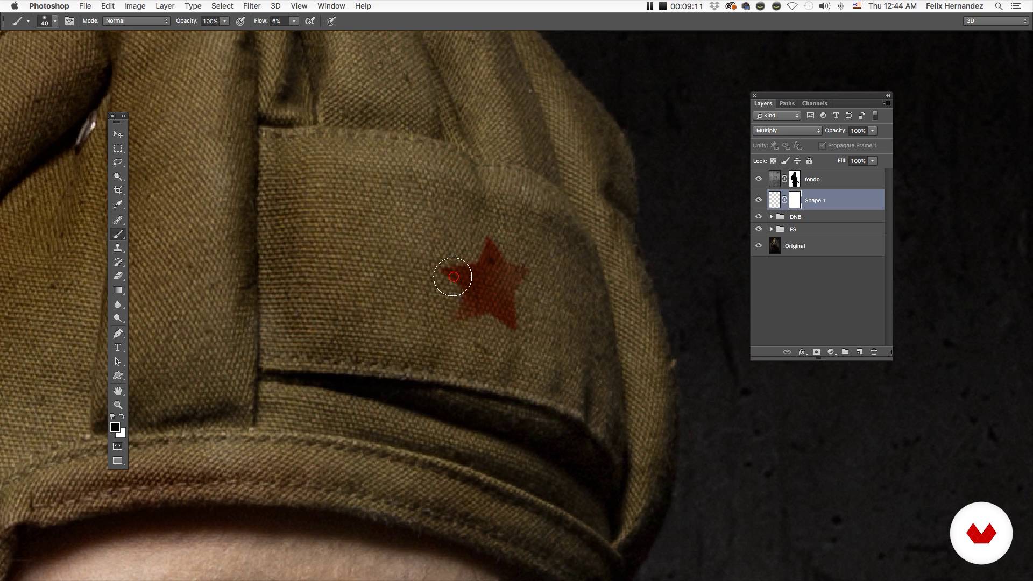Open the Flow slider dropdown
The height and width of the screenshot is (581, 1033).
(x=294, y=21)
